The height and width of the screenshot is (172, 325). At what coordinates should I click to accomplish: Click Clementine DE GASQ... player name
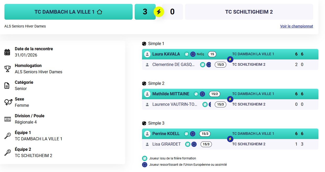pyautogui.click(x=173, y=65)
